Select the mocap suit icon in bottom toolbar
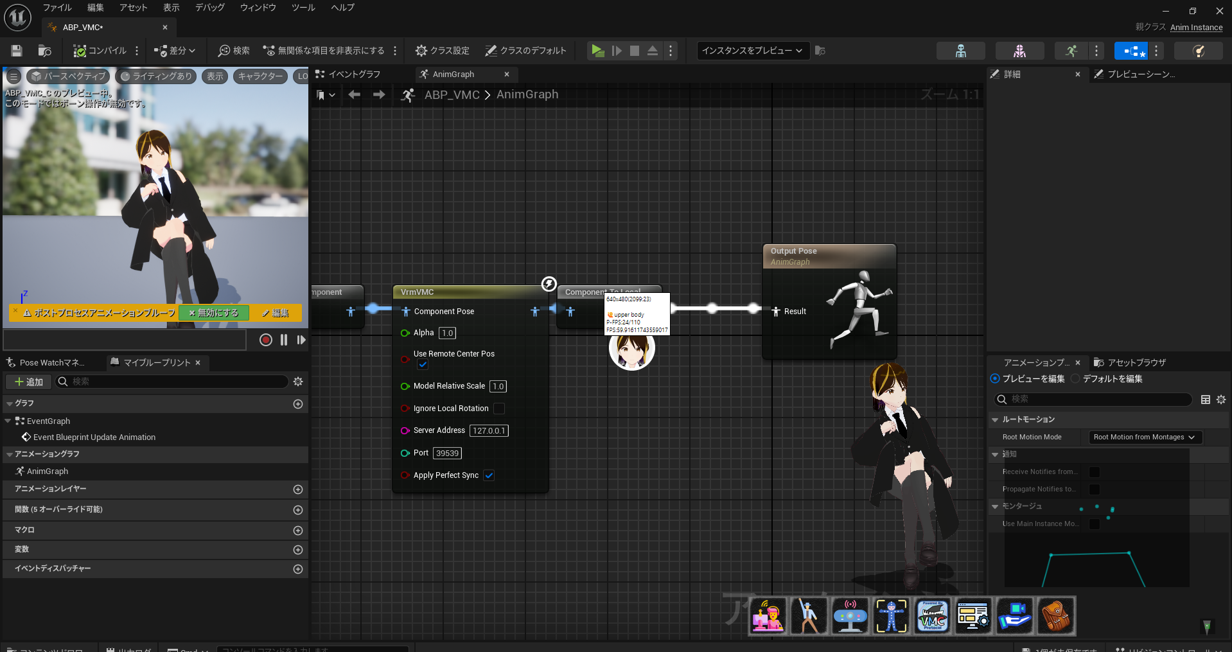This screenshot has width=1232, height=652. [x=892, y=616]
